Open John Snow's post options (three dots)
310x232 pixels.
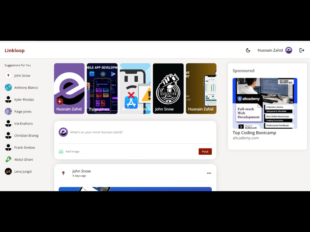tap(209, 173)
